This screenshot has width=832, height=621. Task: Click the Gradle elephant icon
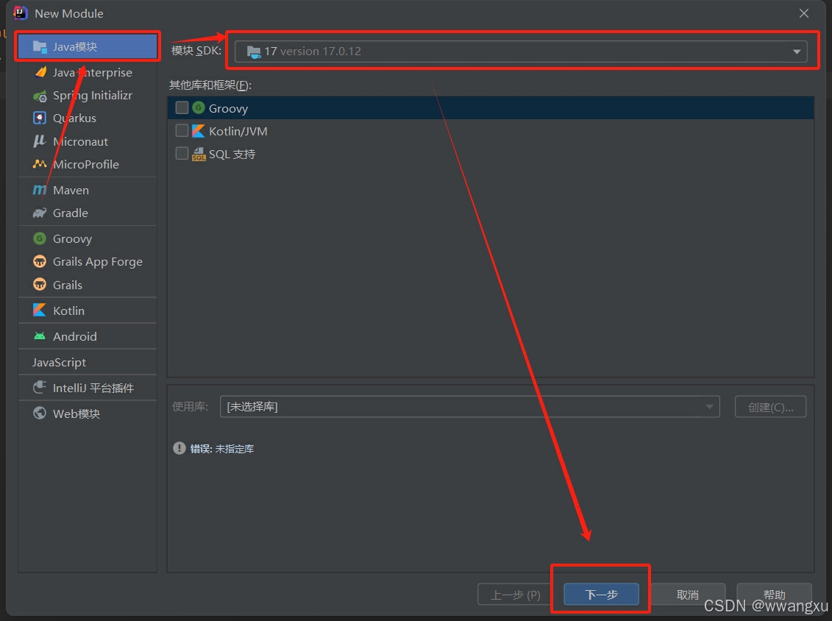click(x=40, y=213)
